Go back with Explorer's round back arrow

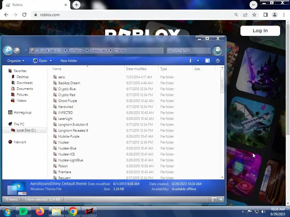(8, 50)
